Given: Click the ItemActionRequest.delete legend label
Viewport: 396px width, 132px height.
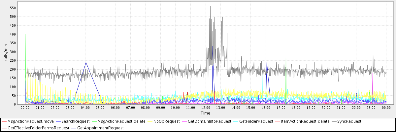Looking at the screenshot, I should (x=302, y=122).
